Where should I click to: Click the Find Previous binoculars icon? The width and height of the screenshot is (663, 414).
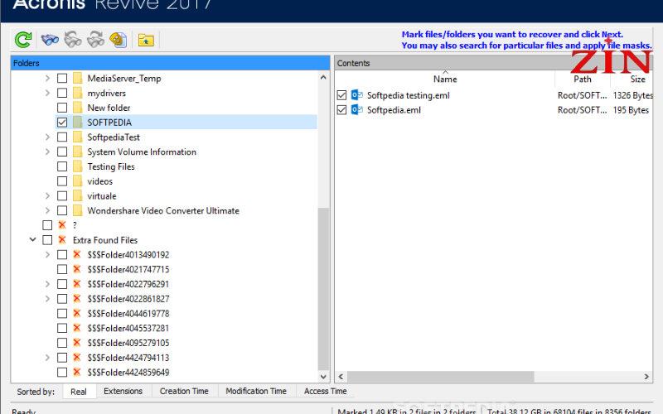(x=73, y=40)
